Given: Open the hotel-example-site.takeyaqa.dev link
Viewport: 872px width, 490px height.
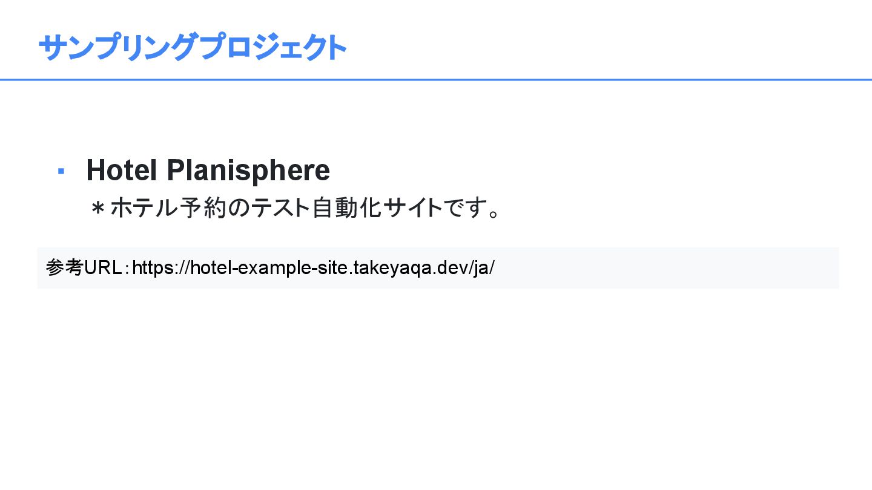Looking at the screenshot, I should (x=312, y=267).
